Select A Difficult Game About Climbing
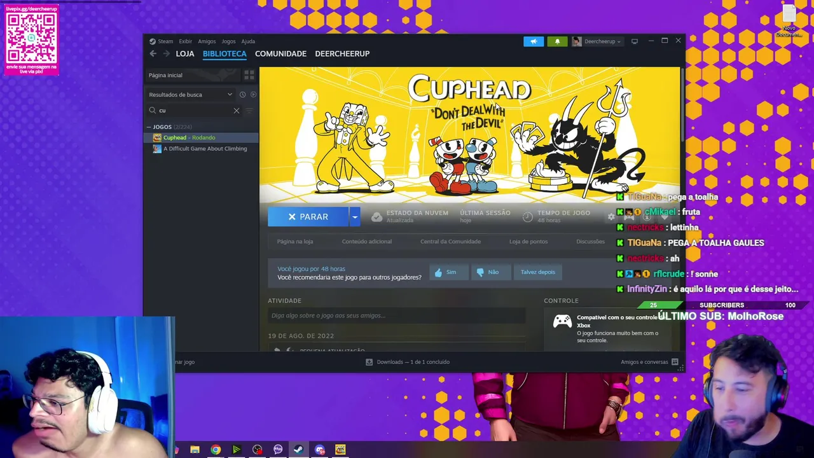 pyautogui.click(x=201, y=149)
